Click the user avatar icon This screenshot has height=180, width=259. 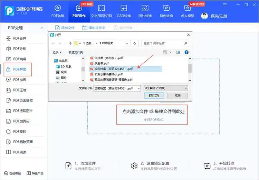tap(204, 16)
